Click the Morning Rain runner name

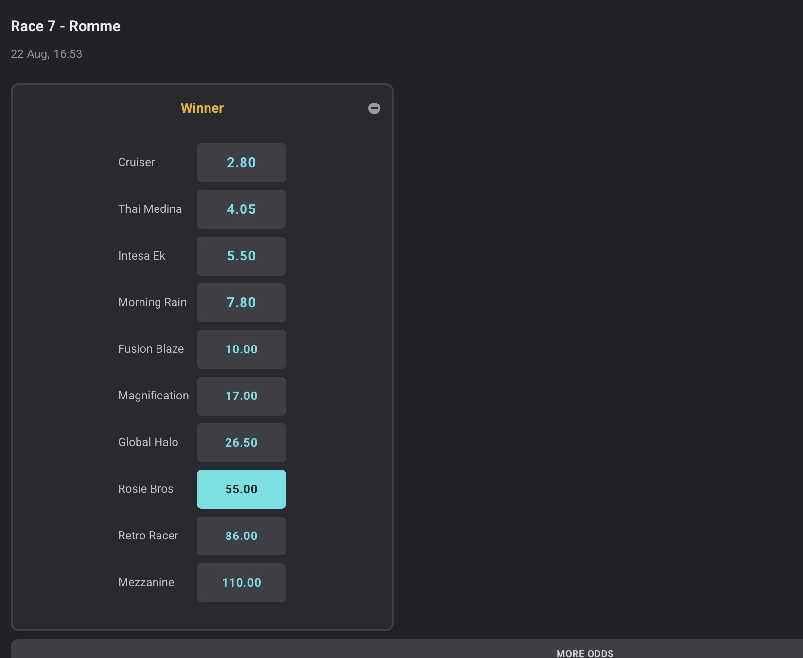click(153, 302)
